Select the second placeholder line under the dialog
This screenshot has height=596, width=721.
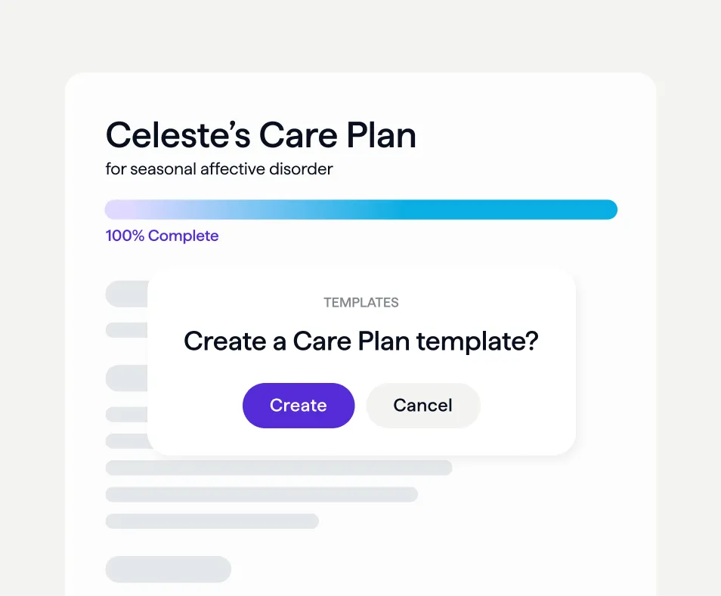click(x=261, y=494)
